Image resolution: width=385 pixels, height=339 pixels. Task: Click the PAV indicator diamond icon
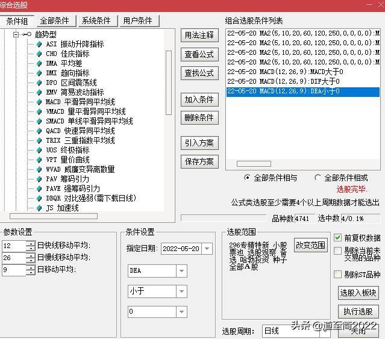point(39,179)
